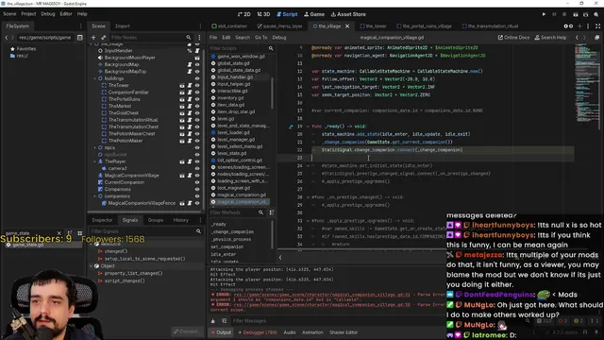Viewport: 604px width, 340px height.
Task: Open Online Docs
Action: (513, 38)
